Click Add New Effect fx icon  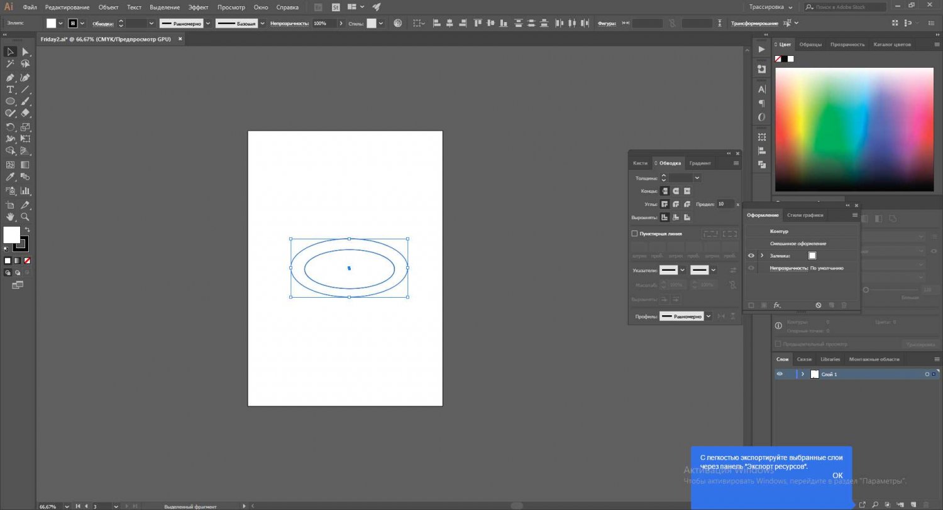coord(777,305)
